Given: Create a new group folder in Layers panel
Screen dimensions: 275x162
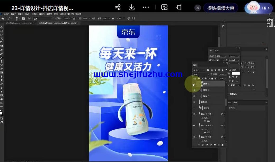Looking at the screenshot, I should pos(215,145).
